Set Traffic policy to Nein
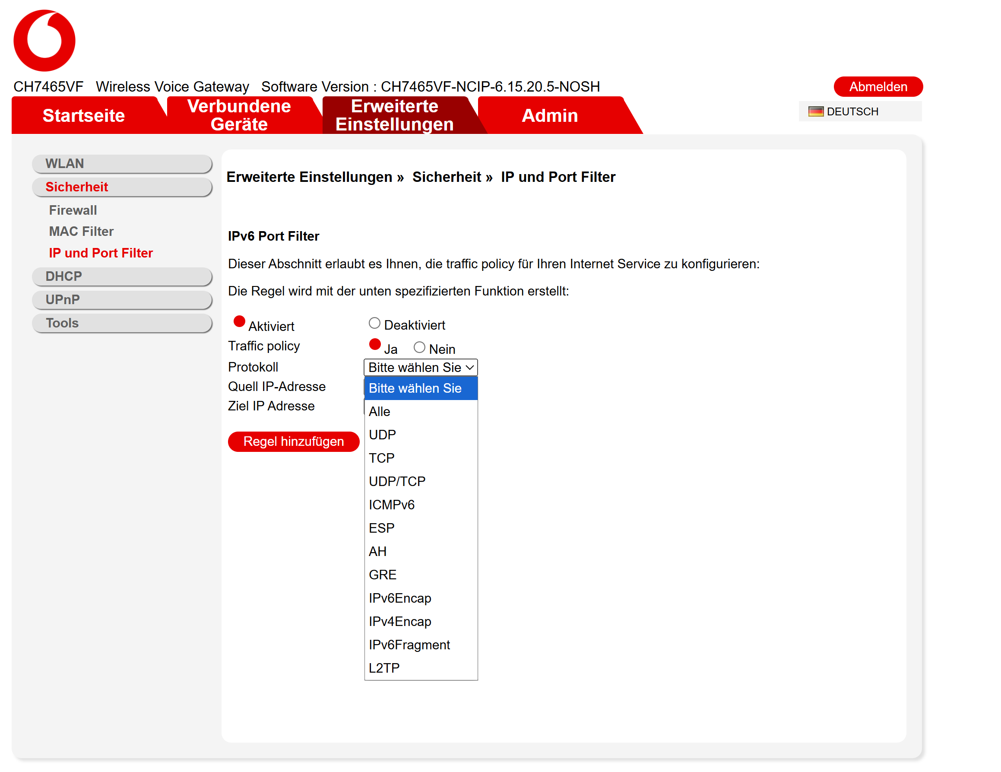This screenshot has height=772, width=1001. 419,347
